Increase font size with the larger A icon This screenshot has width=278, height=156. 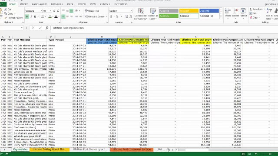point(54,11)
